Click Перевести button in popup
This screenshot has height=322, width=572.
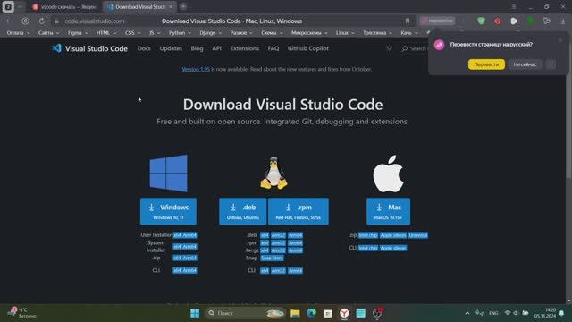486,64
